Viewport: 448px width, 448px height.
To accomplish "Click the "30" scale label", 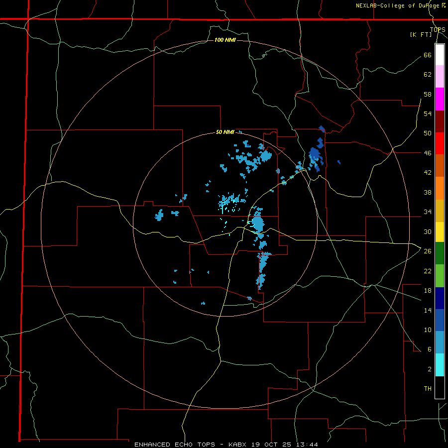I will coord(428,231).
